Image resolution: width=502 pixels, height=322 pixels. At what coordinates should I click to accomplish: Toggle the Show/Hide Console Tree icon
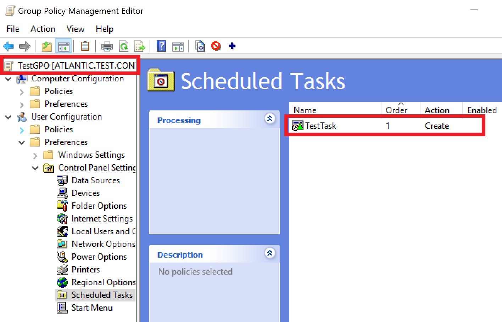coord(64,46)
